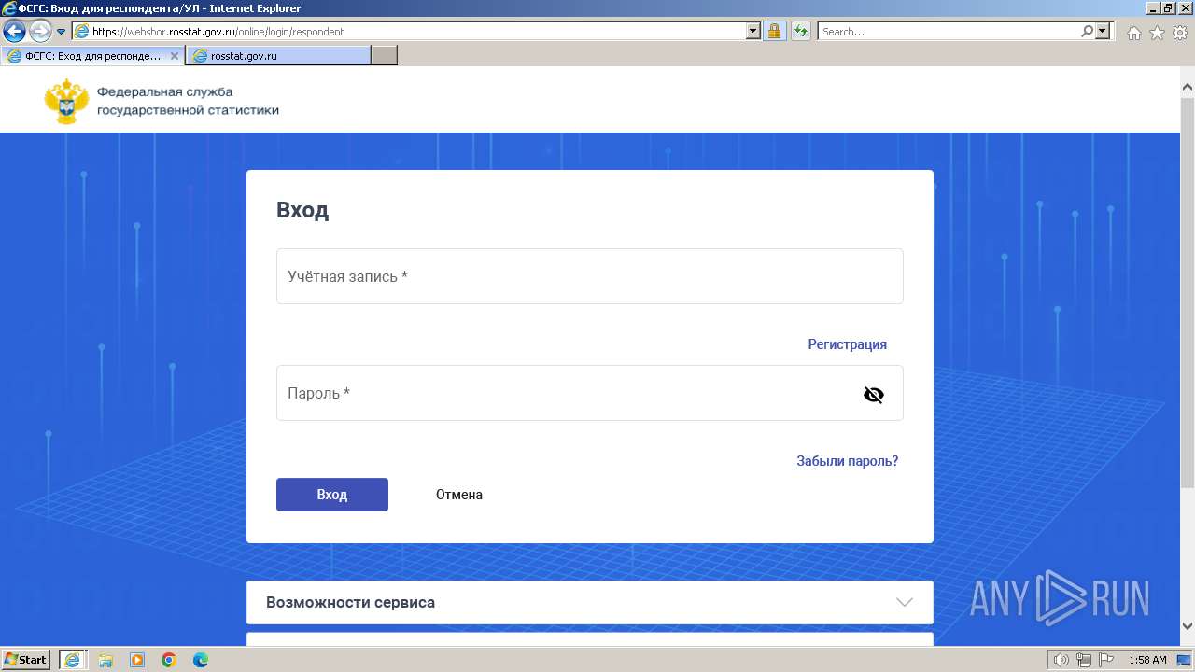Open the Забыли пароль? link

coord(847,461)
